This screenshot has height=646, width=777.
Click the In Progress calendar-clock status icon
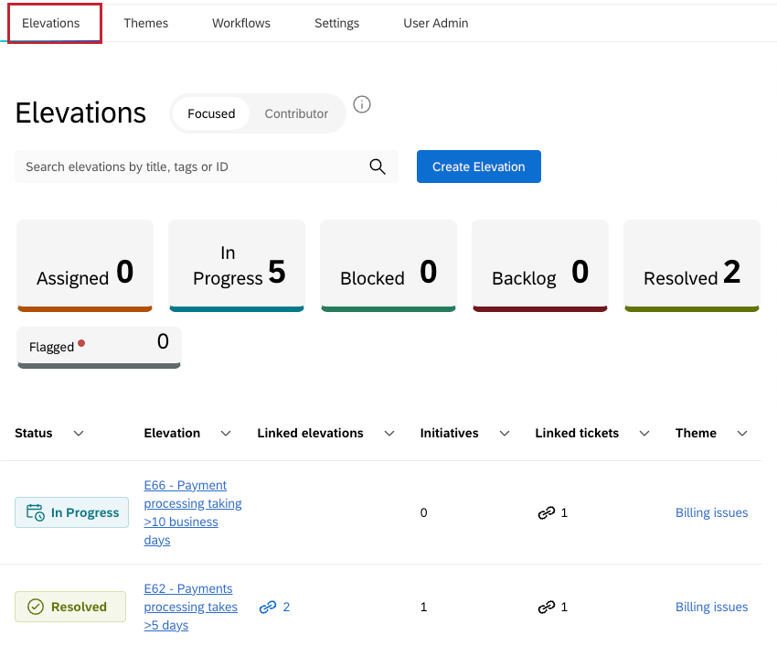[35, 512]
